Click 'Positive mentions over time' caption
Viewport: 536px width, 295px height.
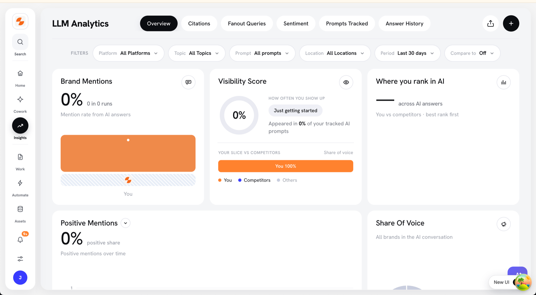pos(93,254)
